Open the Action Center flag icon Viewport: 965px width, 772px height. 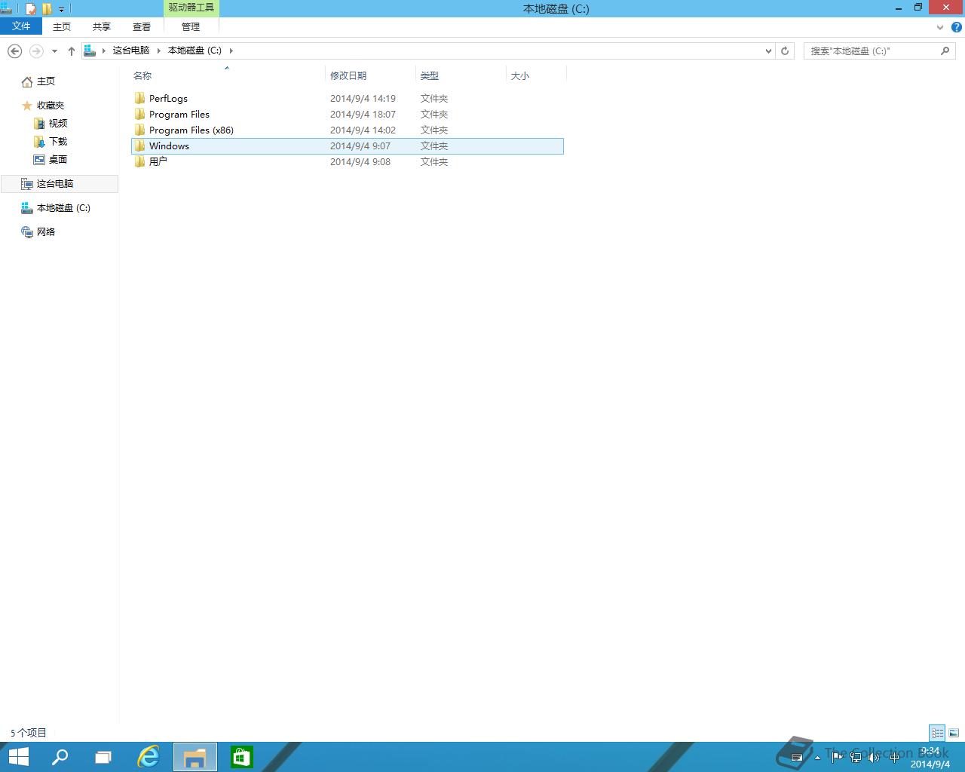tap(837, 757)
